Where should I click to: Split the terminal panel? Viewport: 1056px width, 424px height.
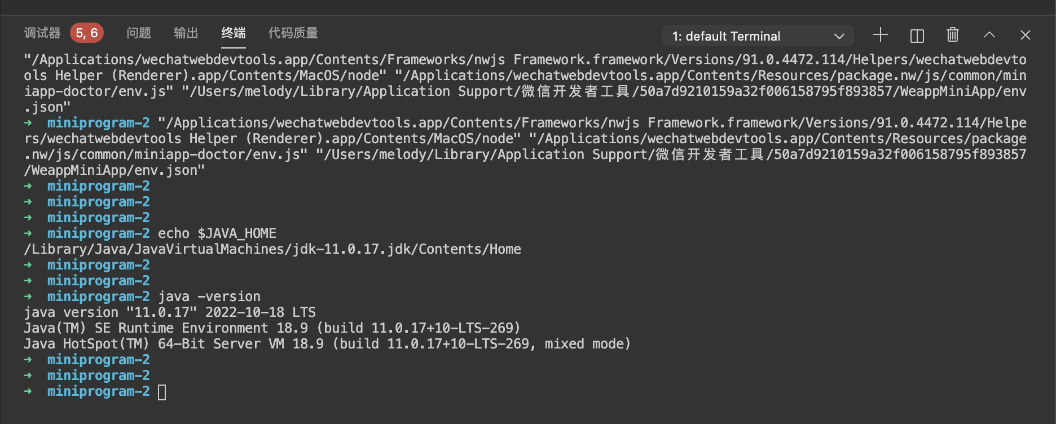(917, 36)
